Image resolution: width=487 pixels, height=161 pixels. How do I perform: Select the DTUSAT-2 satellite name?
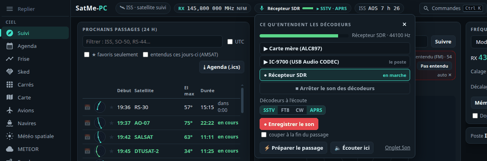[147, 151]
